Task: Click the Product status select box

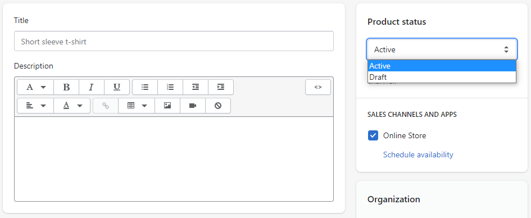Action: (x=442, y=49)
